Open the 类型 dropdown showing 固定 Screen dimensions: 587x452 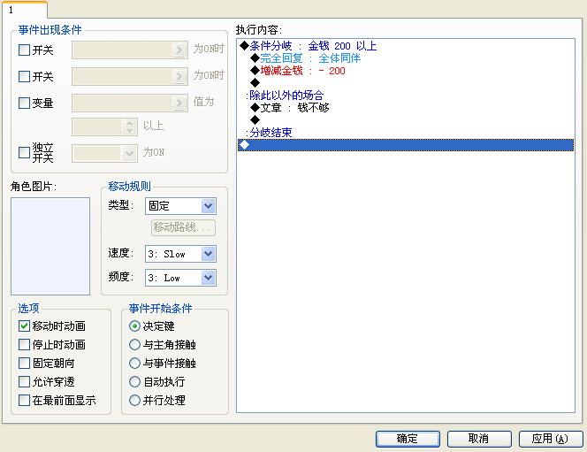coord(180,206)
